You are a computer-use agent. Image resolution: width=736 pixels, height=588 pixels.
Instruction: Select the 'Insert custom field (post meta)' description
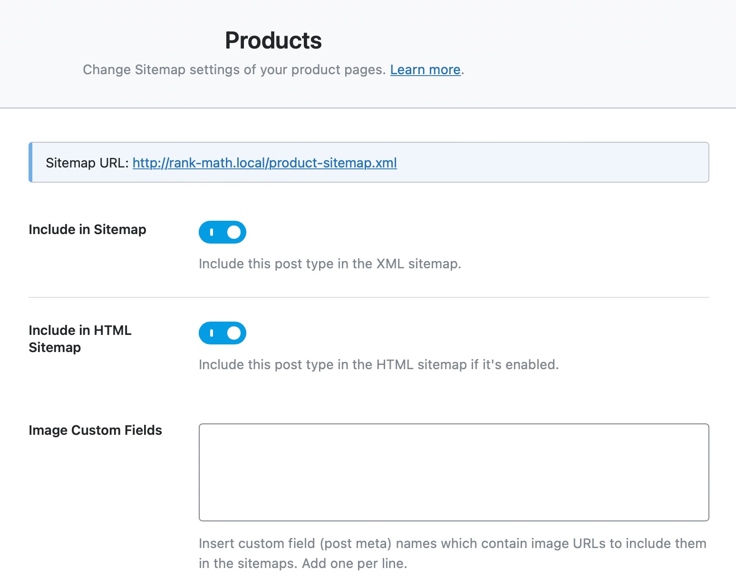click(x=453, y=553)
